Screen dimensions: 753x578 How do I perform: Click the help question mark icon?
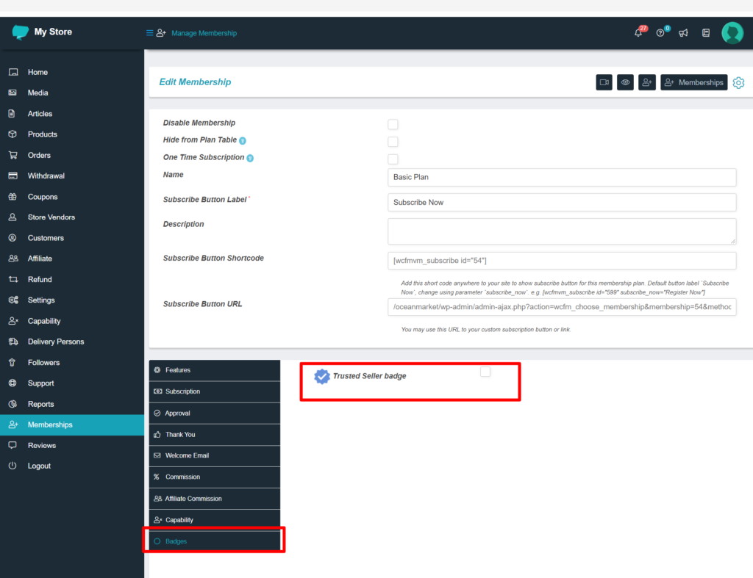660,33
